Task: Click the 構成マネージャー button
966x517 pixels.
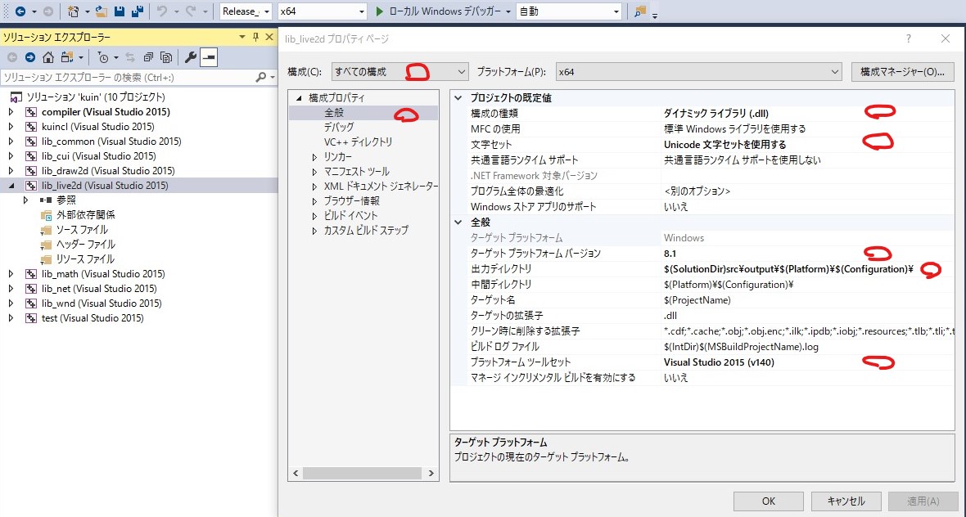Action: (x=902, y=72)
